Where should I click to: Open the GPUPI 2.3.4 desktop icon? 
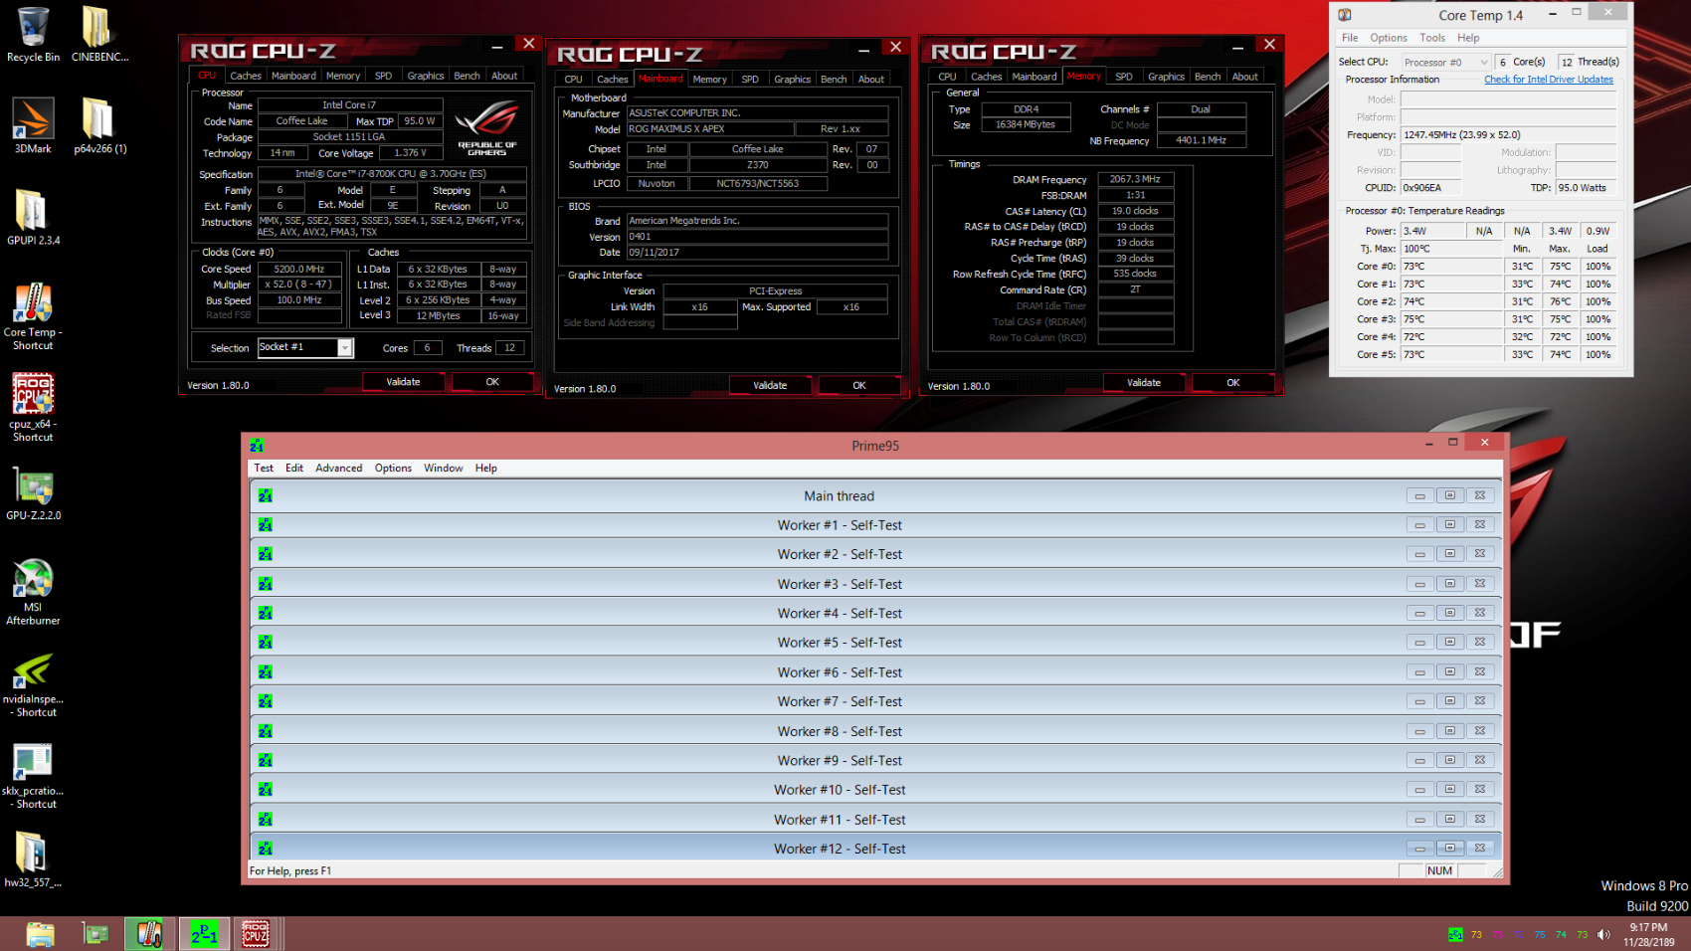(x=33, y=214)
